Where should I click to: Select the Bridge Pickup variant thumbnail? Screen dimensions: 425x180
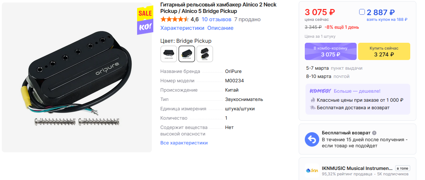click(187, 54)
